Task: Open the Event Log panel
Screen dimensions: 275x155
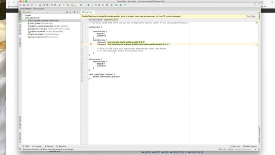Action: (235, 146)
